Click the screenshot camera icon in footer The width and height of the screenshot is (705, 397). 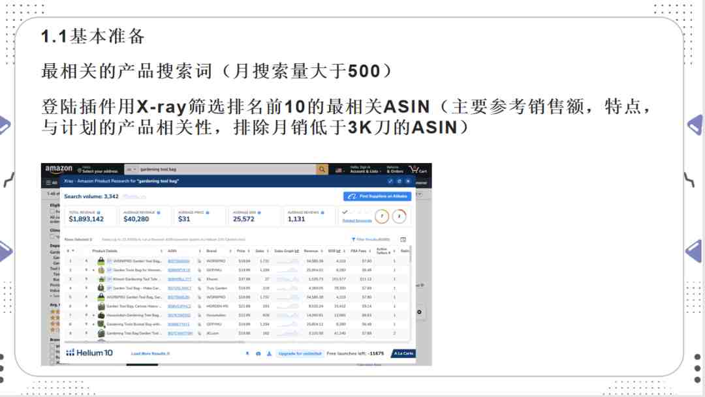click(x=258, y=353)
